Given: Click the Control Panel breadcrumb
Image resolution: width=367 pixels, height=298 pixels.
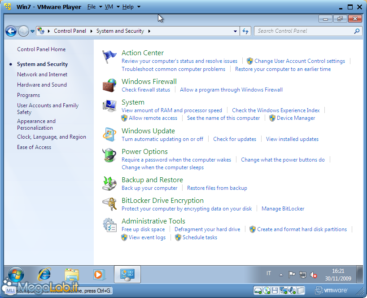Looking at the screenshot, I should pyautogui.click(x=70, y=31).
